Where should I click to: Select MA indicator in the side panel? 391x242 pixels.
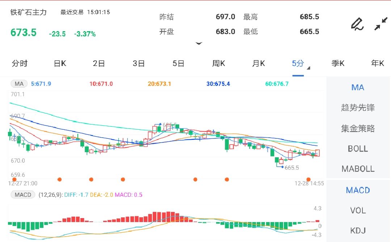358,88
